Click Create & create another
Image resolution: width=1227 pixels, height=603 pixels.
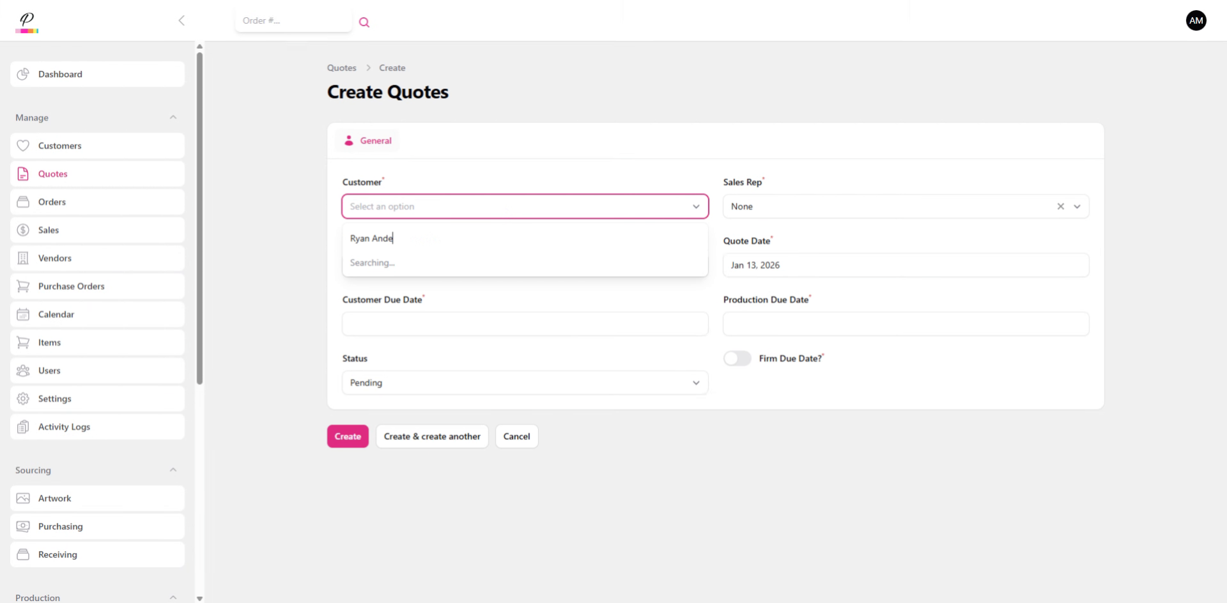click(432, 436)
